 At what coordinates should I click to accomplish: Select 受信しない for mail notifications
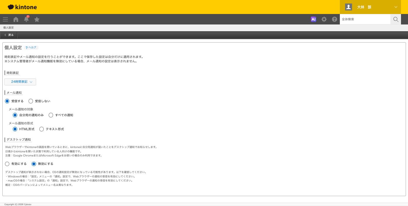pos(31,101)
